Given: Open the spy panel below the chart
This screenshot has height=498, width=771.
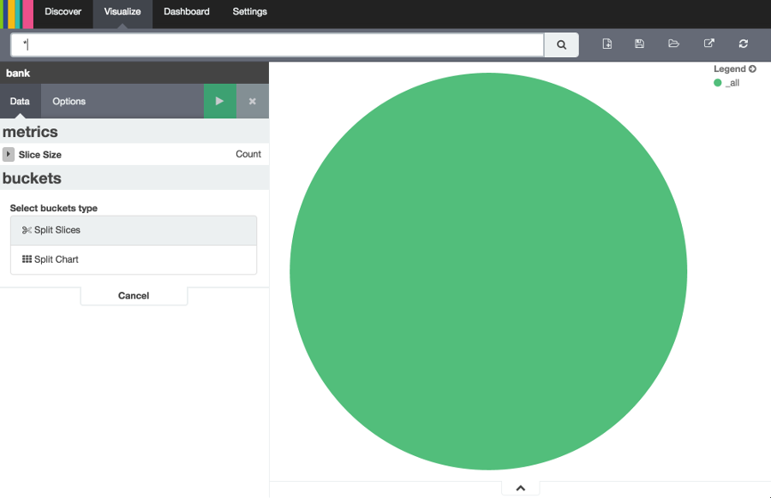Looking at the screenshot, I should click(x=520, y=486).
